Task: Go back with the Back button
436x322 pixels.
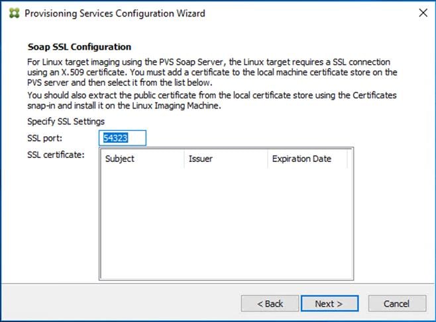Action: tap(270, 303)
